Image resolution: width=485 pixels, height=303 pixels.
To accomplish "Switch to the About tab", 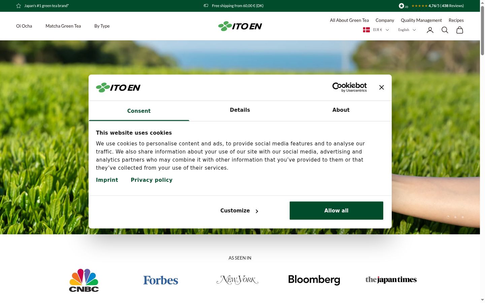I will pos(341,110).
